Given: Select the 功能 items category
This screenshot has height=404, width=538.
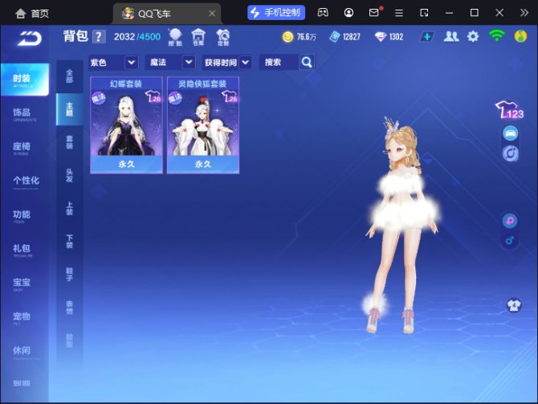Looking at the screenshot, I should [25, 215].
